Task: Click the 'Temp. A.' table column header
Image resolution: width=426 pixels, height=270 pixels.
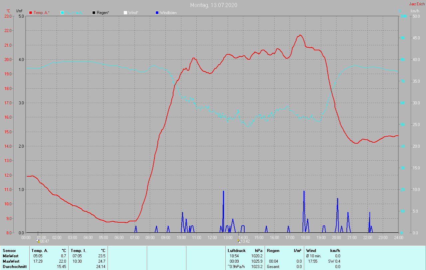Action: [40, 251]
